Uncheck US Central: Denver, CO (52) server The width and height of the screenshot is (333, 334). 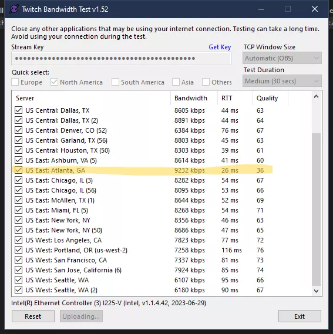pyautogui.click(x=19, y=130)
